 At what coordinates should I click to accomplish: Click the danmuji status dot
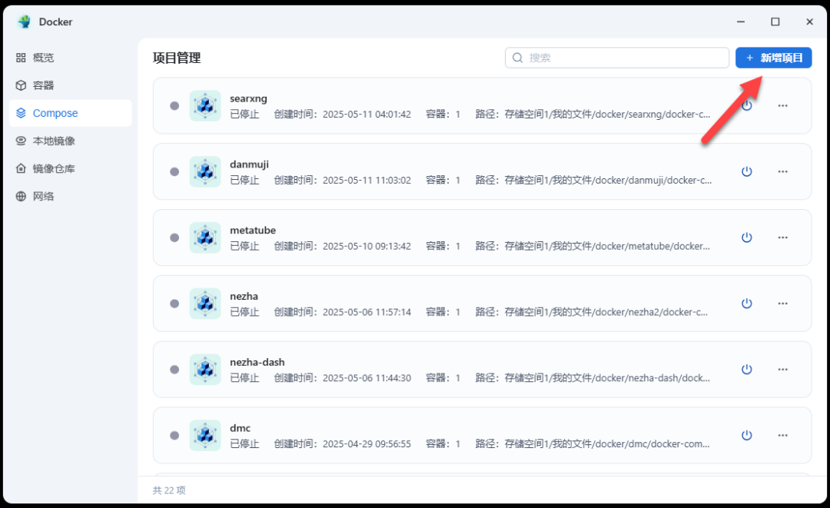coord(174,171)
